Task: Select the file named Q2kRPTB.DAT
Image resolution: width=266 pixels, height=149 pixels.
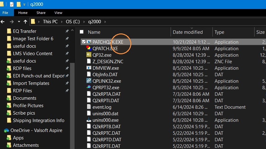Action: pos(107,127)
